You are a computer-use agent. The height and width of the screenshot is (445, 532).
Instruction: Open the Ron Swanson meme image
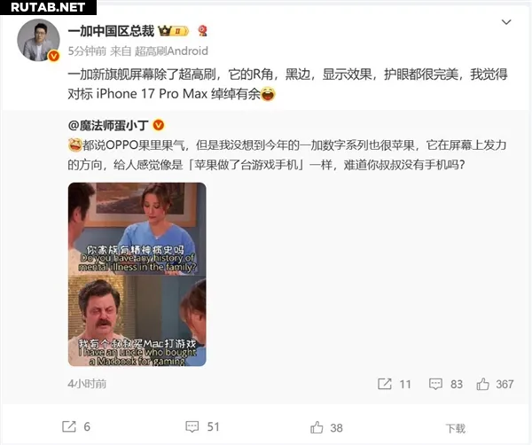pos(137,275)
